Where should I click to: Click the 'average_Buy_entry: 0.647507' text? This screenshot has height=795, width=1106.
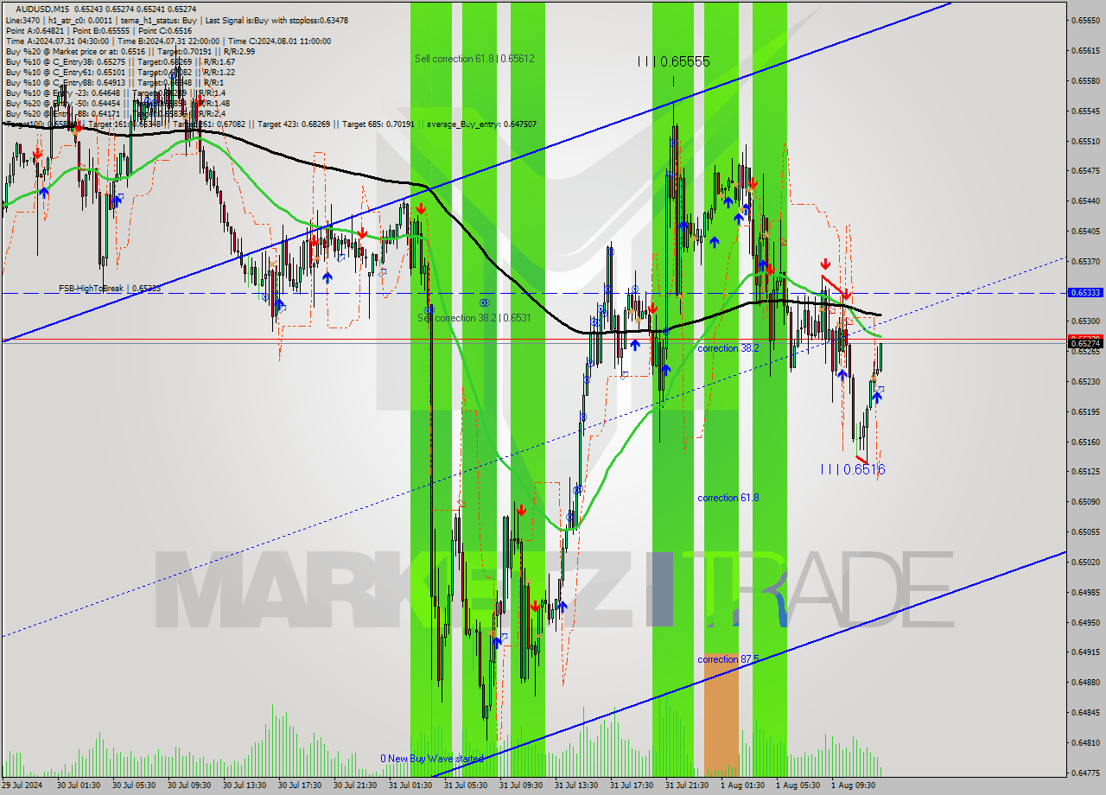pos(480,124)
